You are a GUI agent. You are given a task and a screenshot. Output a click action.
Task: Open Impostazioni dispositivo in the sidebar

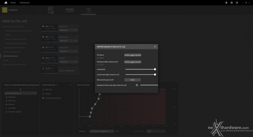tap(14, 64)
